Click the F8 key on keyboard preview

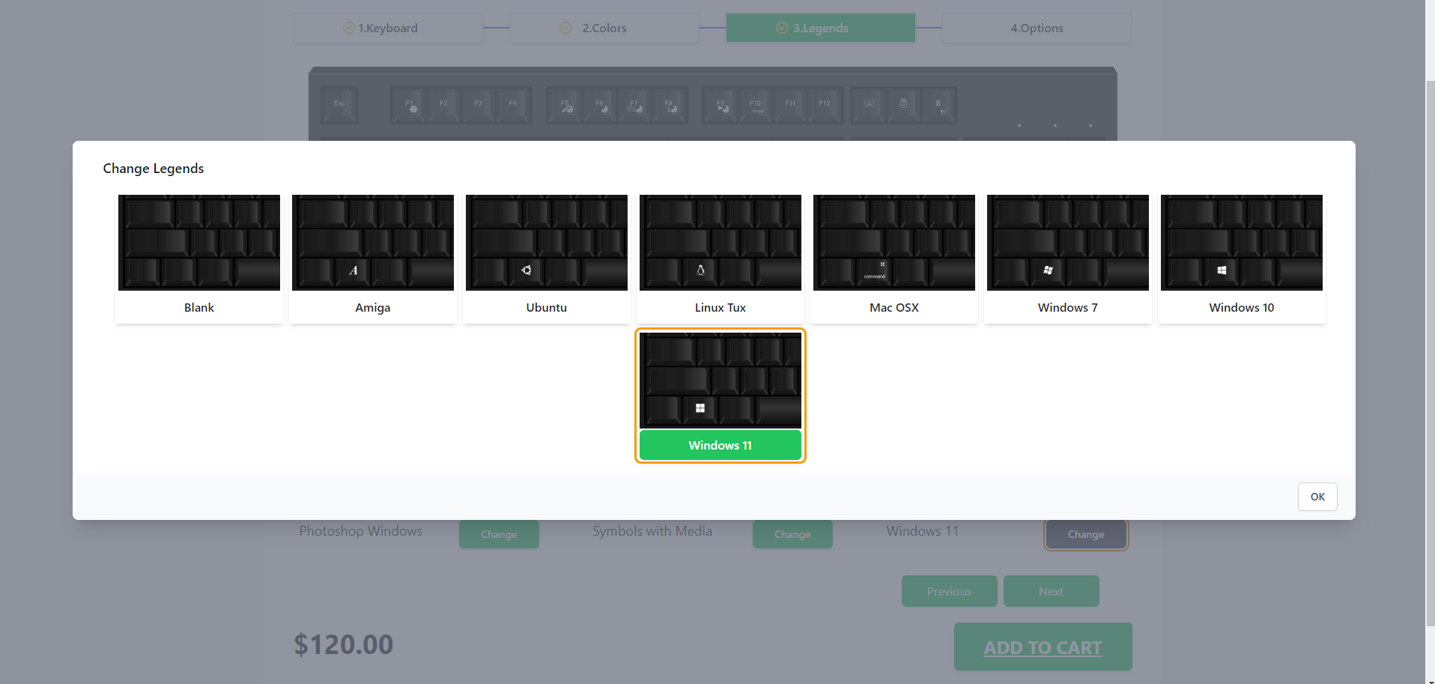click(670, 105)
